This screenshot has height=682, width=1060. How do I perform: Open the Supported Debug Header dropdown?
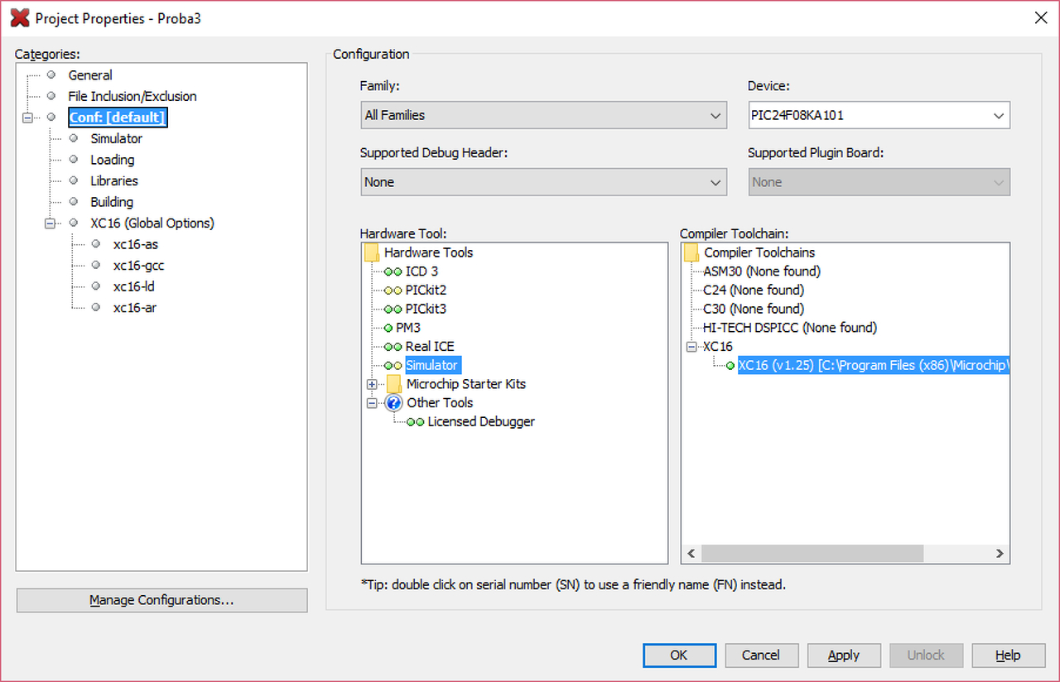(x=543, y=182)
